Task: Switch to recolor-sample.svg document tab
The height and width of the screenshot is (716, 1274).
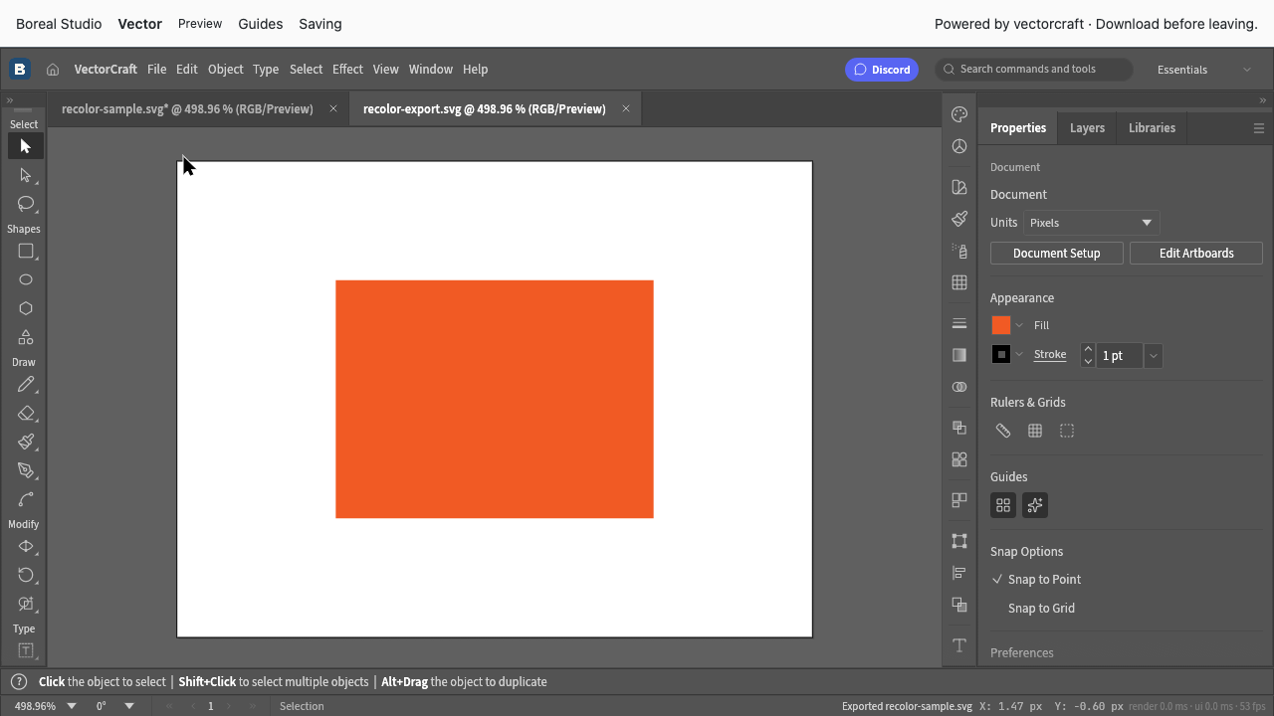Action: tap(187, 109)
